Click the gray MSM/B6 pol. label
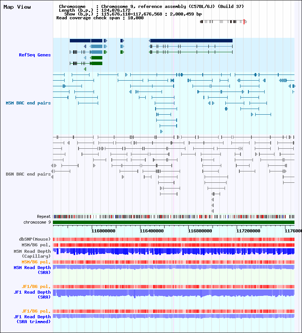Image resolution: width=302 pixels, height=333 pixels. pyautogui.click(x=36, y=245)
